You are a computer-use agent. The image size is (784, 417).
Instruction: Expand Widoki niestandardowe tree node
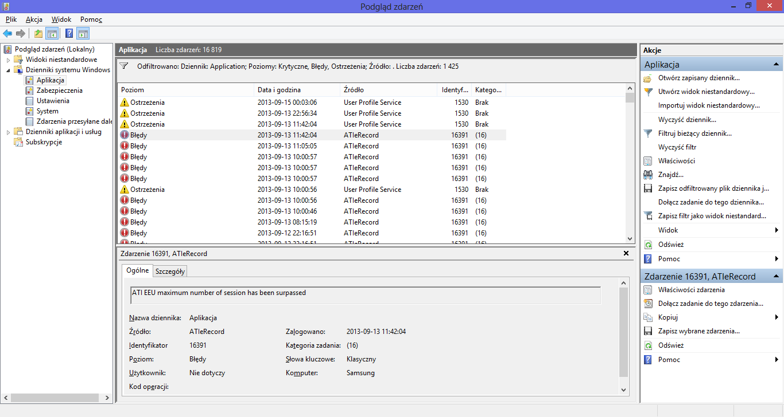point(8,60)
